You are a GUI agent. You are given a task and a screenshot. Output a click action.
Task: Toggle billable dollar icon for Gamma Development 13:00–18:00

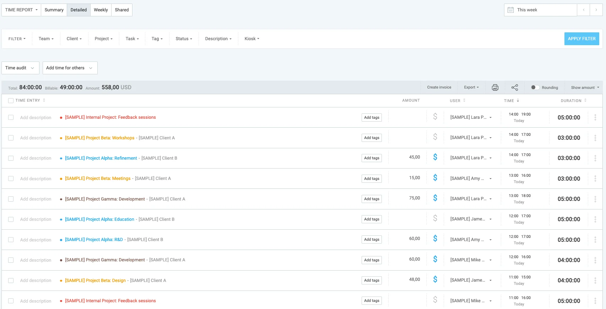pos(435,198)
